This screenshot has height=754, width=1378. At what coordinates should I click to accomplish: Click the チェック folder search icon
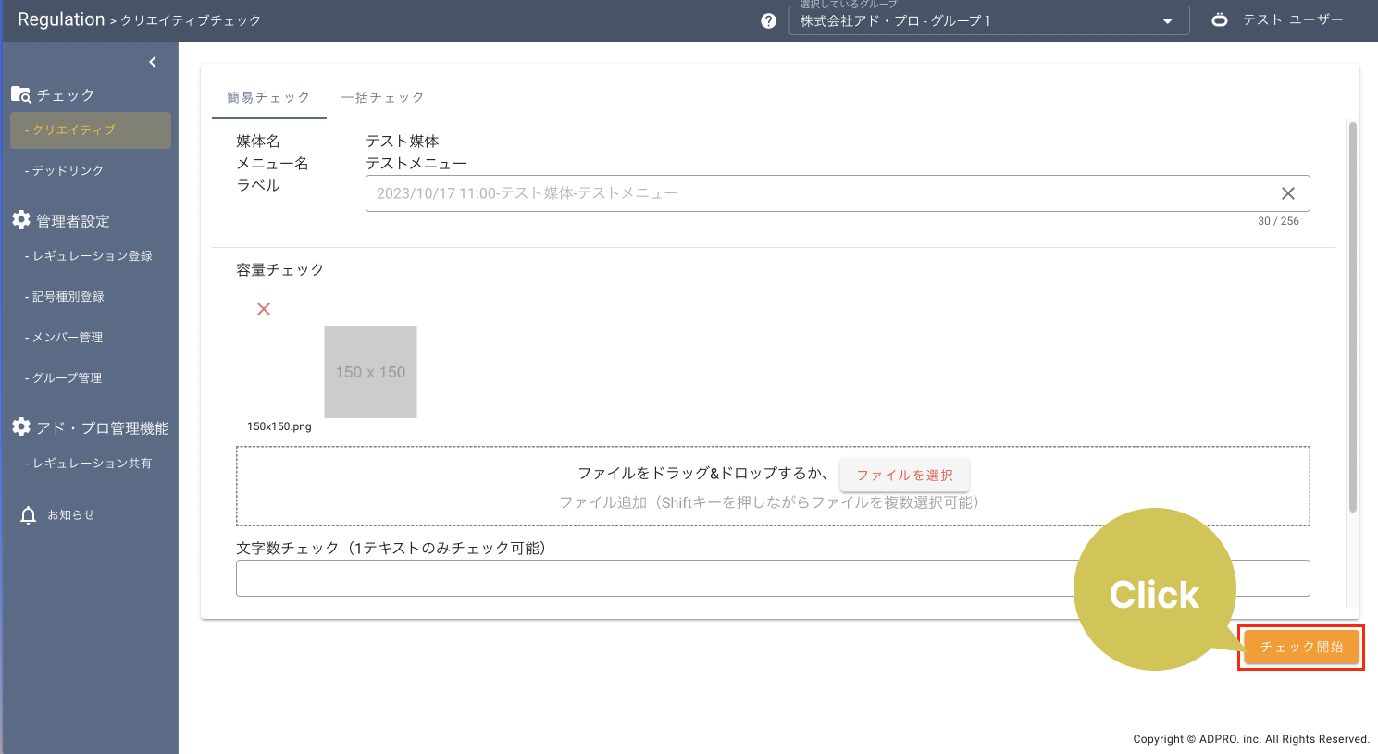(20, 94)
